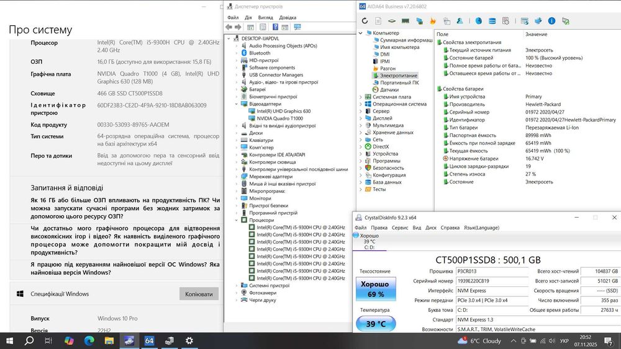Screen dimensions: 621x349
Task: Open Copilot icon in taskbar
Action: pyautogui.click(x=69, y=341)
